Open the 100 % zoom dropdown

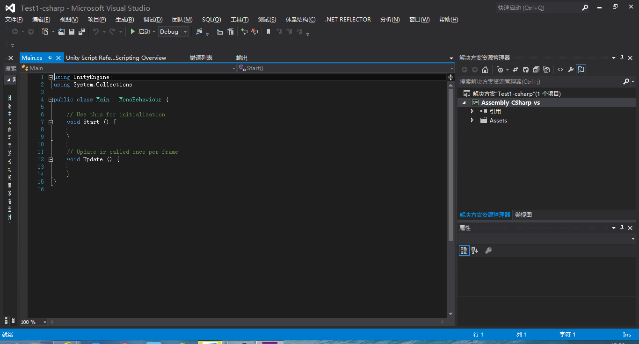coord(45,322)
